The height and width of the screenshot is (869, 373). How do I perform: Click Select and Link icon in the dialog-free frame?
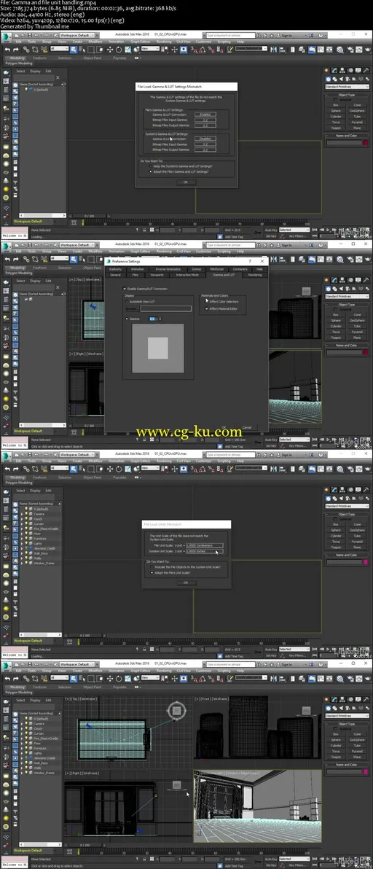click(26, 678)
